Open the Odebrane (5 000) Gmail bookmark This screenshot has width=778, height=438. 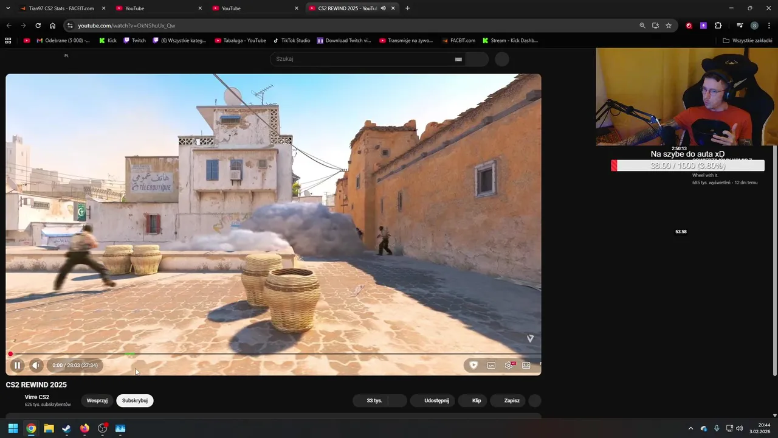click(x=63, y=41)
